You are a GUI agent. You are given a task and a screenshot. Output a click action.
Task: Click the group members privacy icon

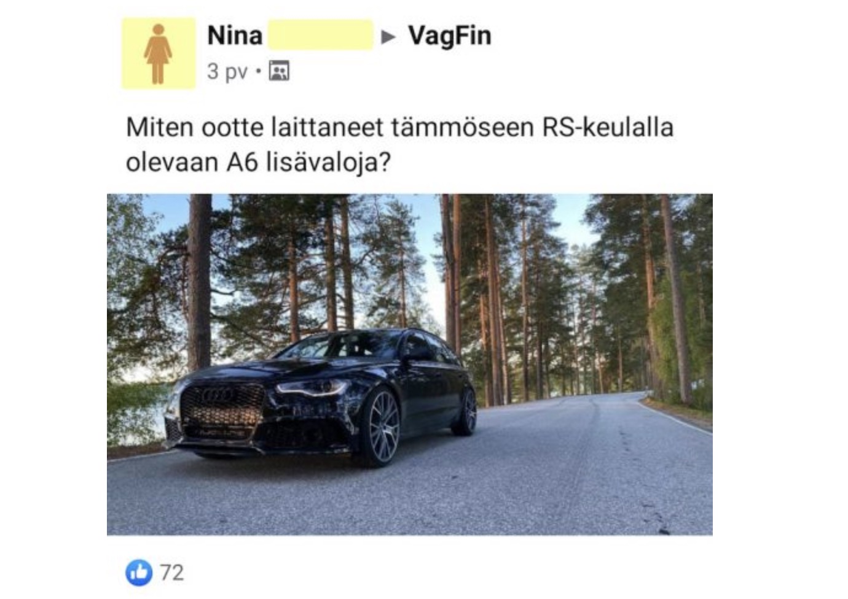279,71
